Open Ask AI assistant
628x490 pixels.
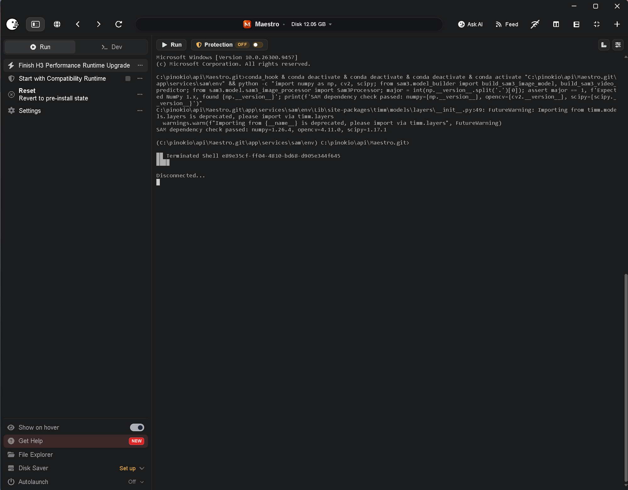click(470, 24)
